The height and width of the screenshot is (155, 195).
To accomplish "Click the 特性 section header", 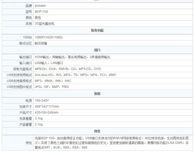I will pyautogui.click(x=97, y=131).
